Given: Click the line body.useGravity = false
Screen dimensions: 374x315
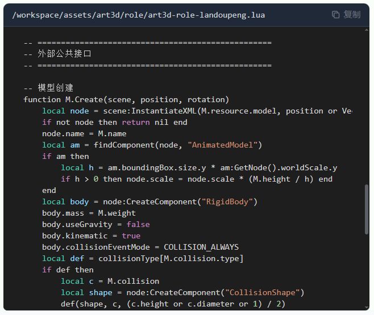Looking at the screenshot, I should [96, 225].
